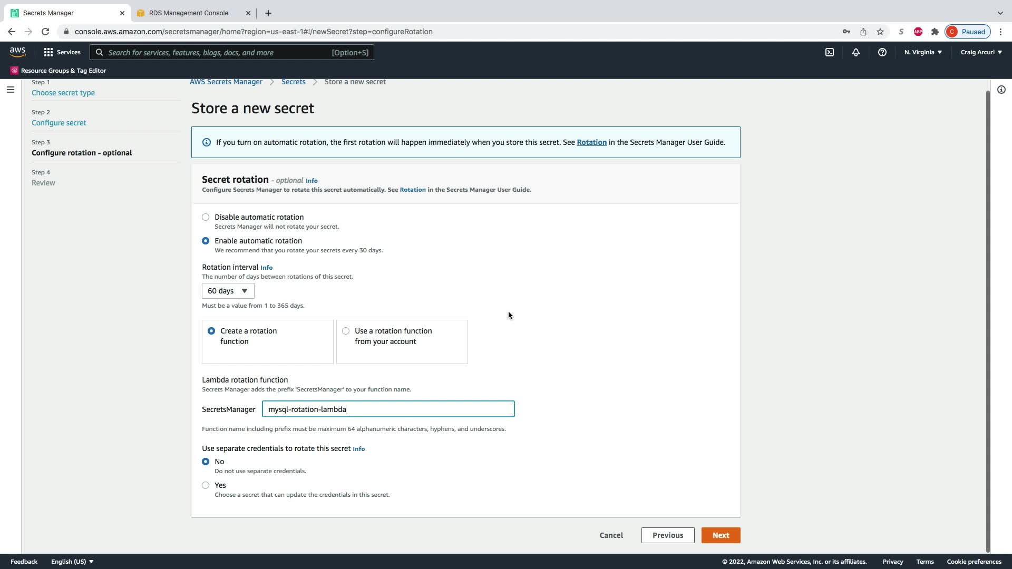Click the Lambda rotation function name field
The image size is (1012, 569).
[388, 409]
